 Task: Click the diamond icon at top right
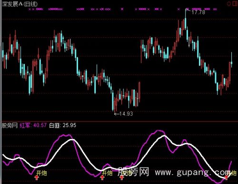pyautogui.click(x=229, y=4)
